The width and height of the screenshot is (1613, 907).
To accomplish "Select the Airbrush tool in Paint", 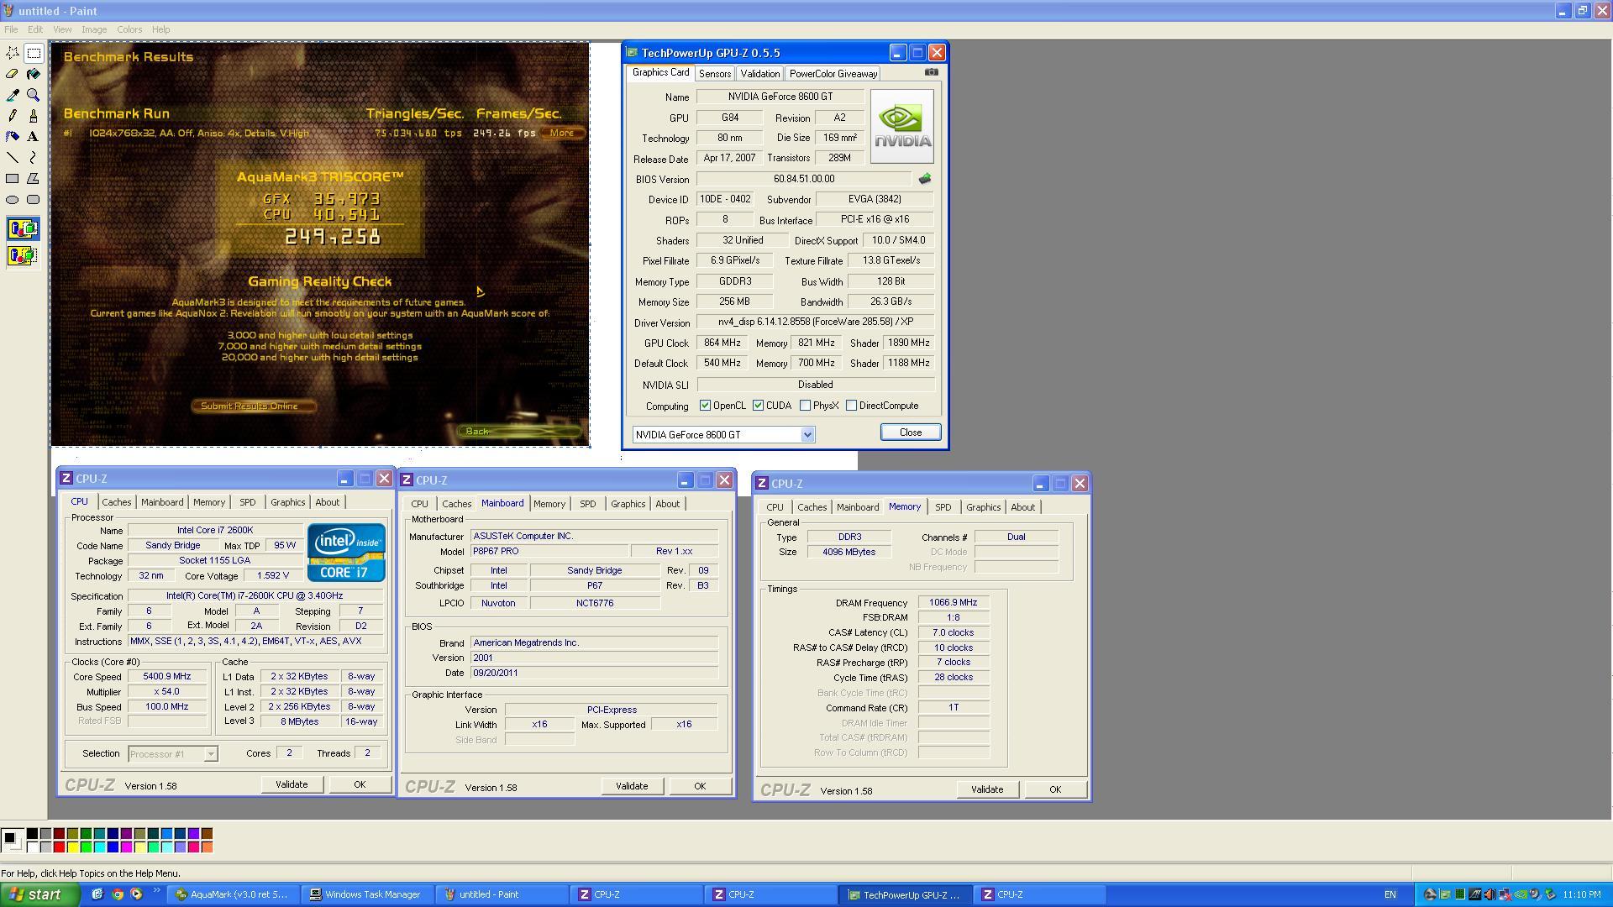I will click(13, 137).
